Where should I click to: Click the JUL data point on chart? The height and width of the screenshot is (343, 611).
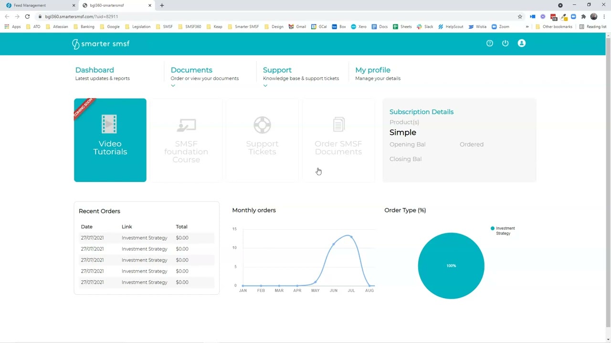[351, 237]
